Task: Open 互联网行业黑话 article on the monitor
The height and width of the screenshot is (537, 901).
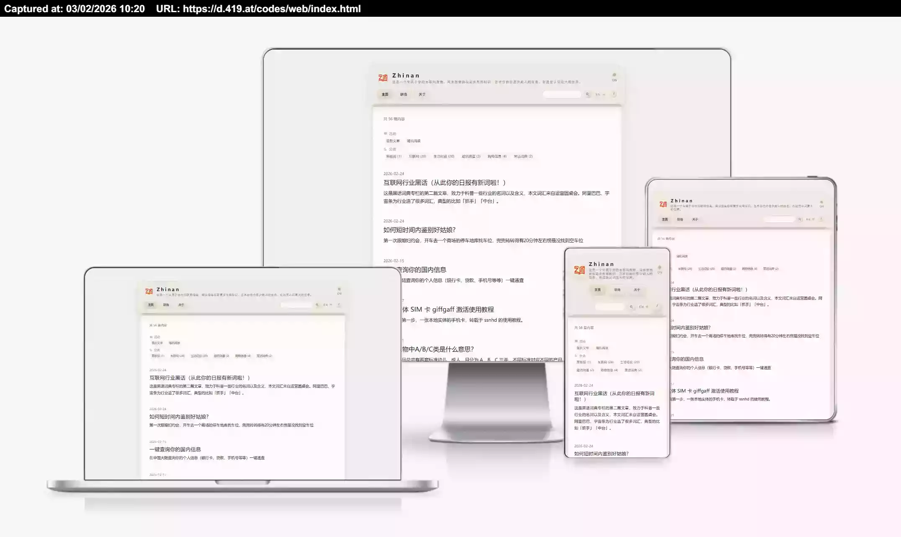Action: [x=445, y=183]
